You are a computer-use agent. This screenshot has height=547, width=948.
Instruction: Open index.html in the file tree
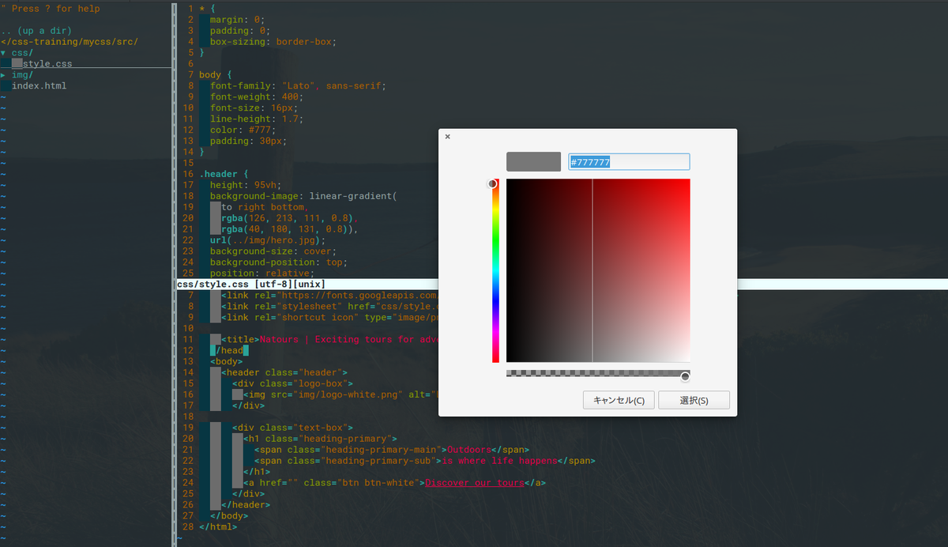tap(39, 86)
